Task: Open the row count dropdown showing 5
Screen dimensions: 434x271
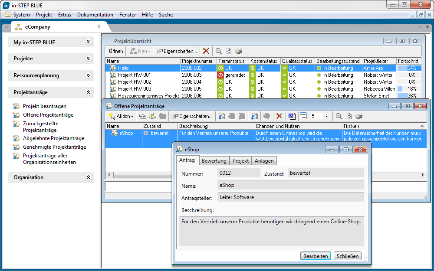Action: 326,116
